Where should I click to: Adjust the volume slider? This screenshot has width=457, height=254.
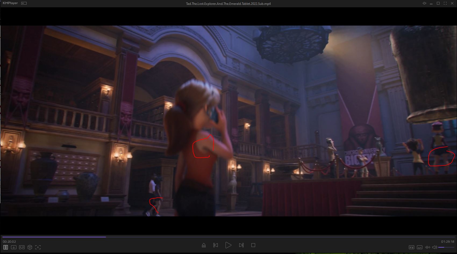(446, 247)
